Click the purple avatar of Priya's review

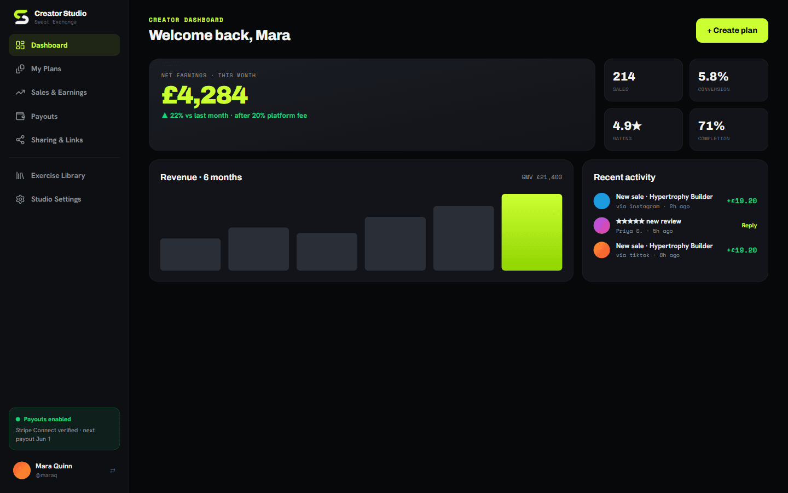pyautogui.click(x=602, y=226)
